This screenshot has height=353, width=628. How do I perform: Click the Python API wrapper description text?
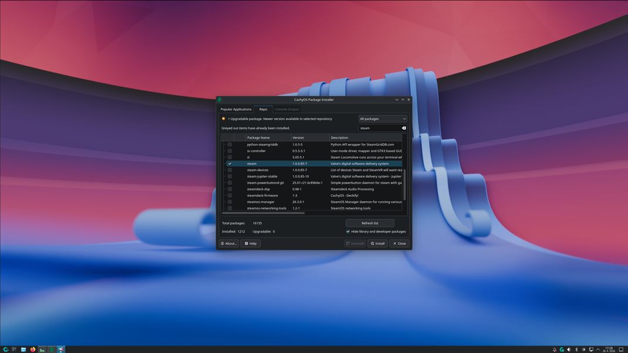362,144
